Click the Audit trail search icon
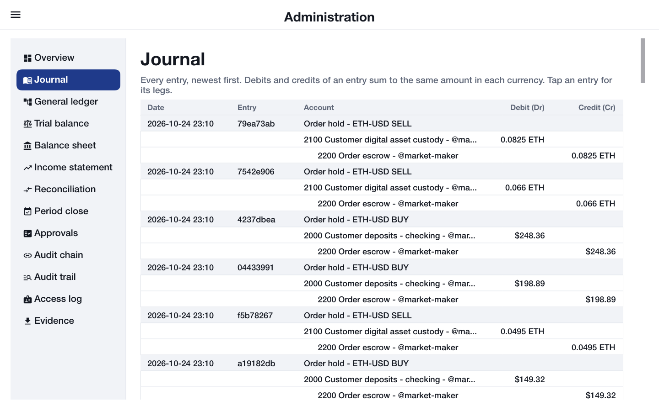The height and width of the screenshot is (411, 659). (27, 277)
